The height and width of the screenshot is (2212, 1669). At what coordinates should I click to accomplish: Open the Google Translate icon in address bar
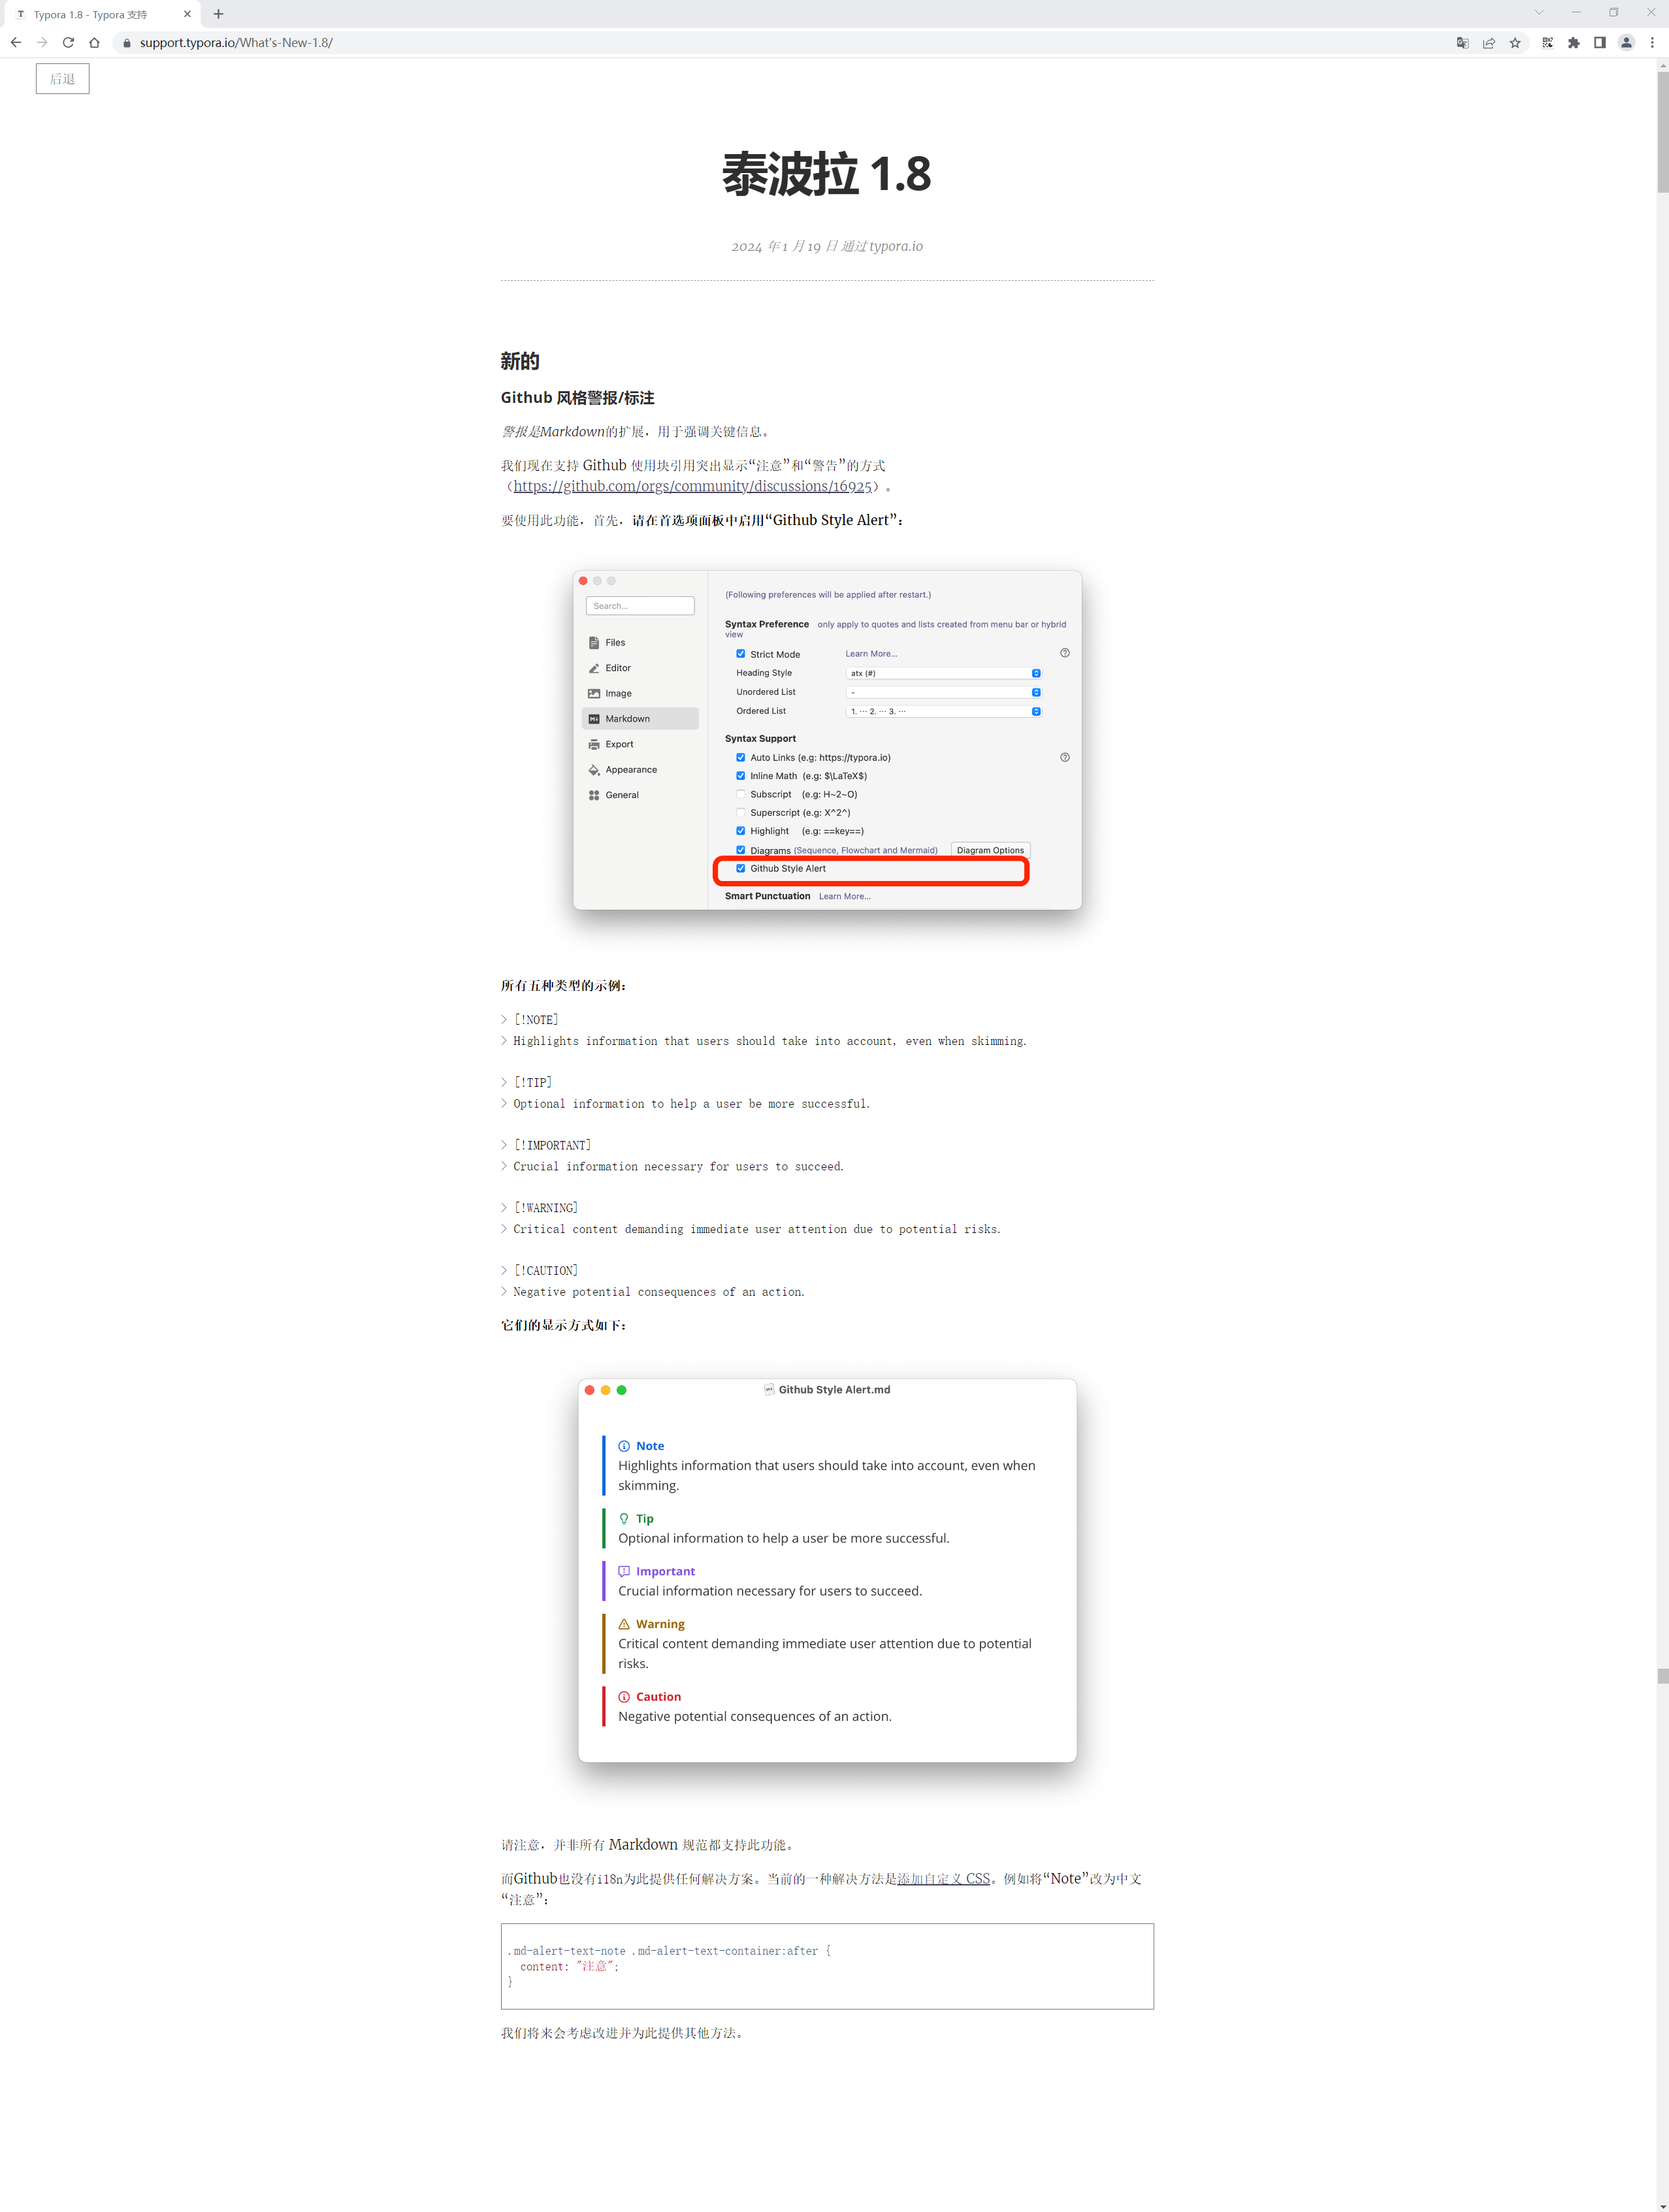click(1462, 43)
